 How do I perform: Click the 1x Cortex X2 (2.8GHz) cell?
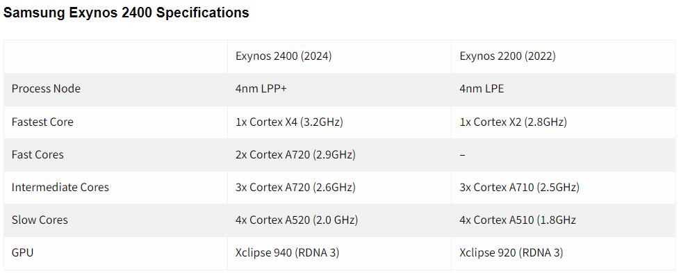click(514, 122)
